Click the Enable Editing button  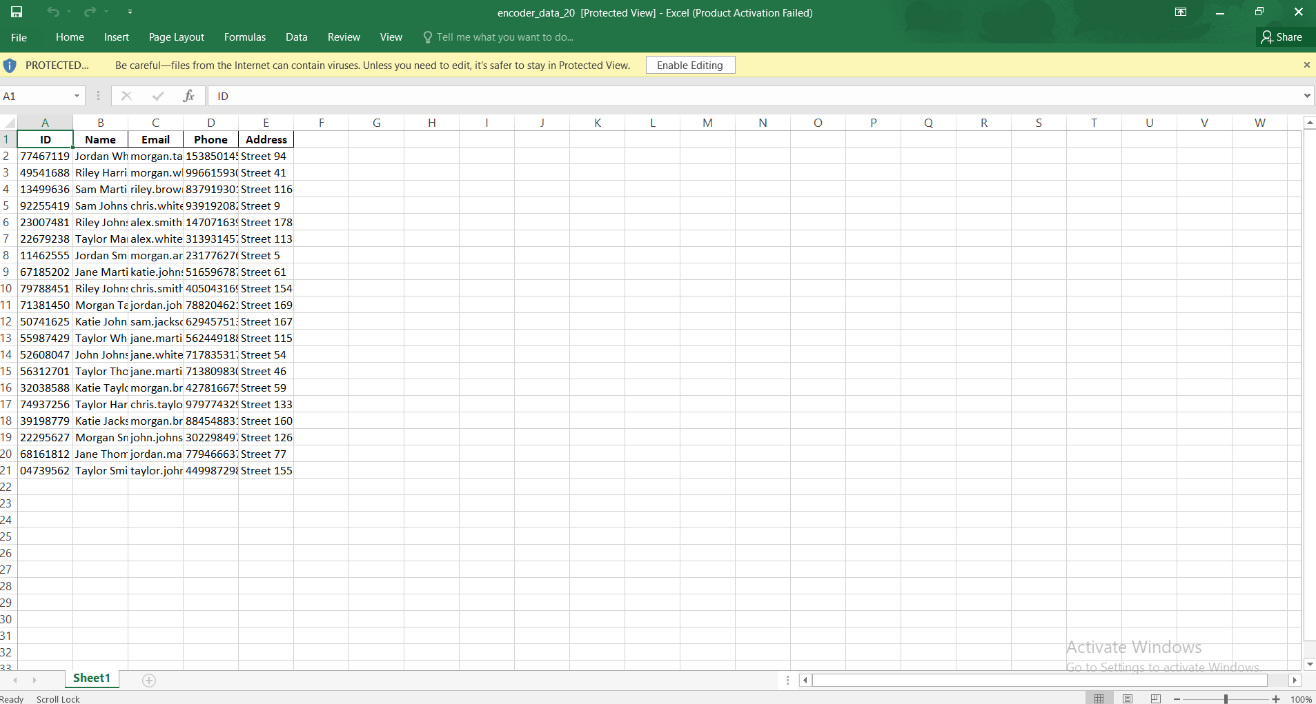[x=690, y=65]
